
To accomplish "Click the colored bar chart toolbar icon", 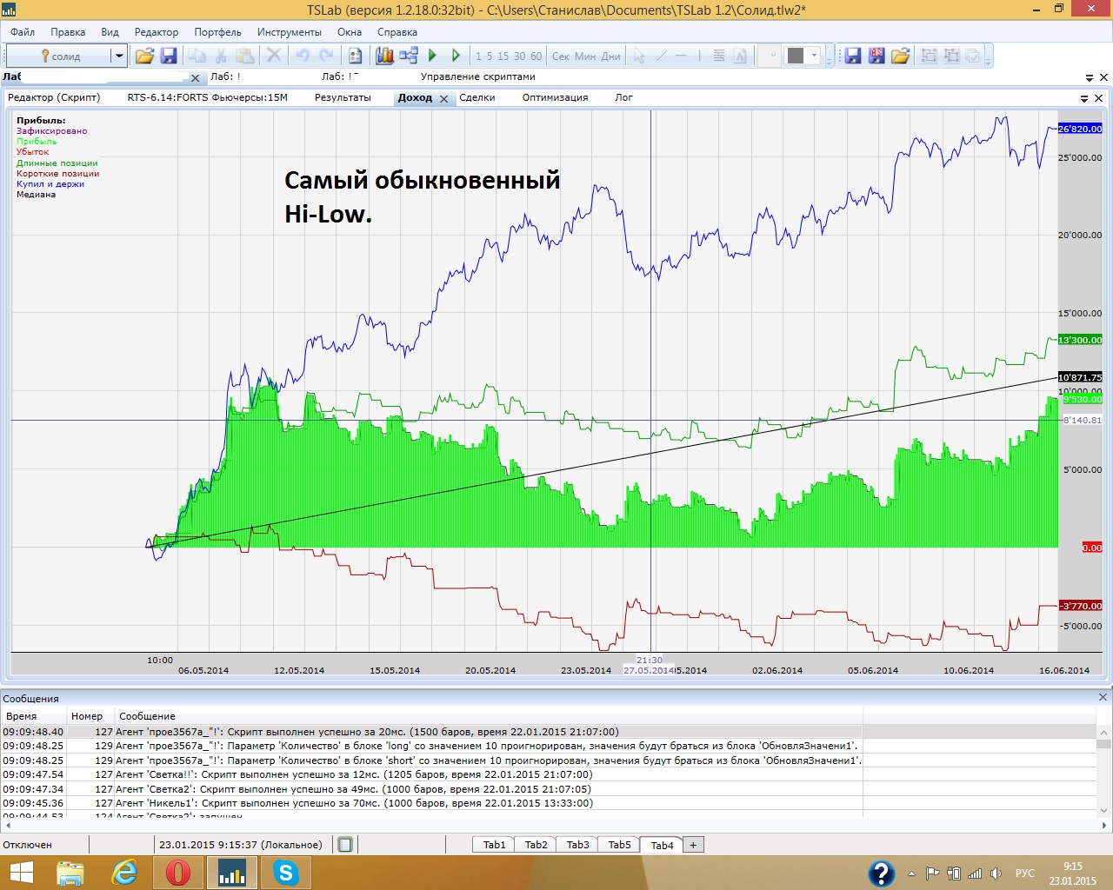I will (384, 56).
